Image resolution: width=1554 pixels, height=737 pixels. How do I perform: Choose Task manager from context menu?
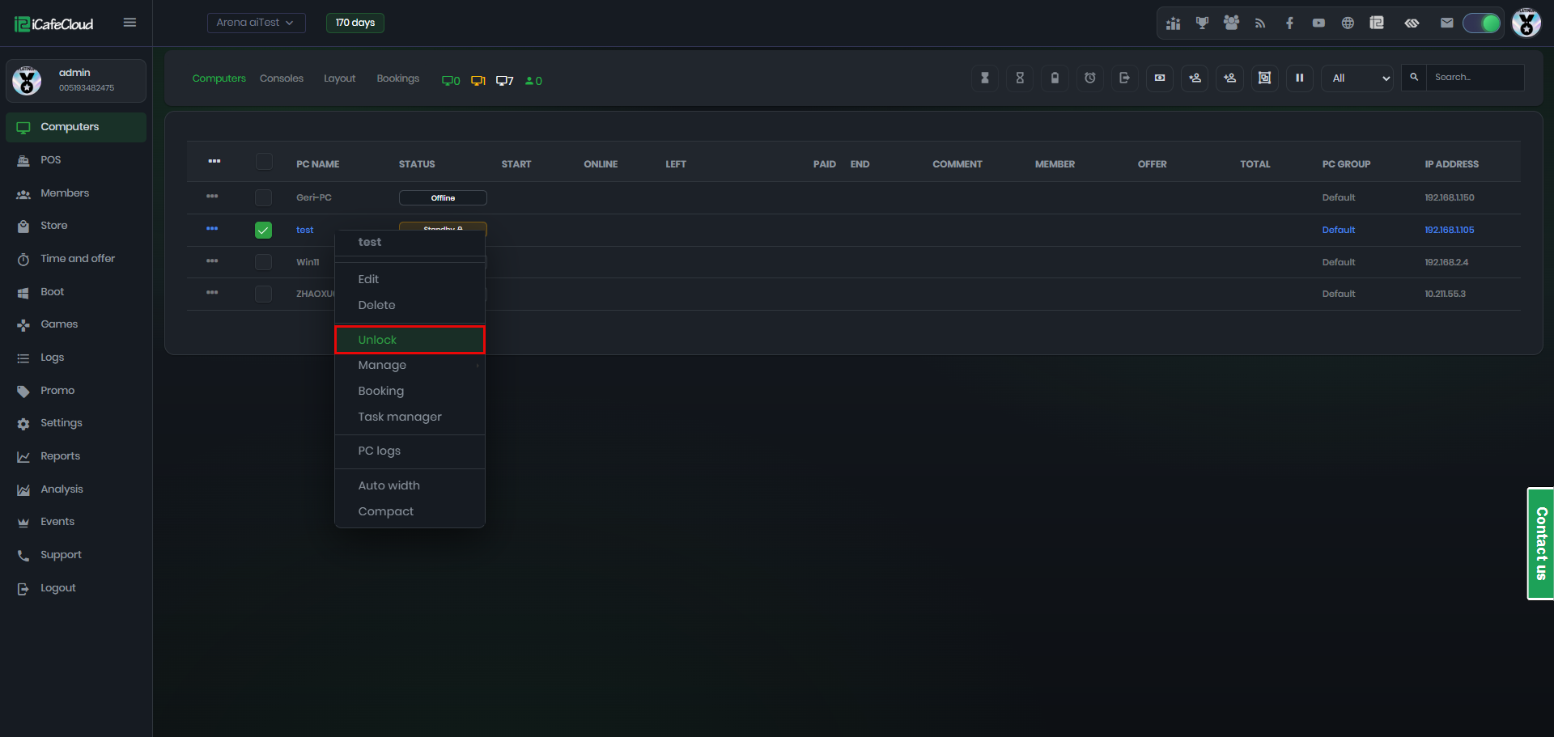click(400, 417)
